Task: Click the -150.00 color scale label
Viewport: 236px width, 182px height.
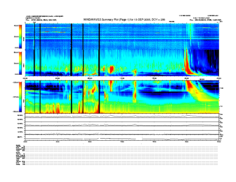Action: click(15, 112)
